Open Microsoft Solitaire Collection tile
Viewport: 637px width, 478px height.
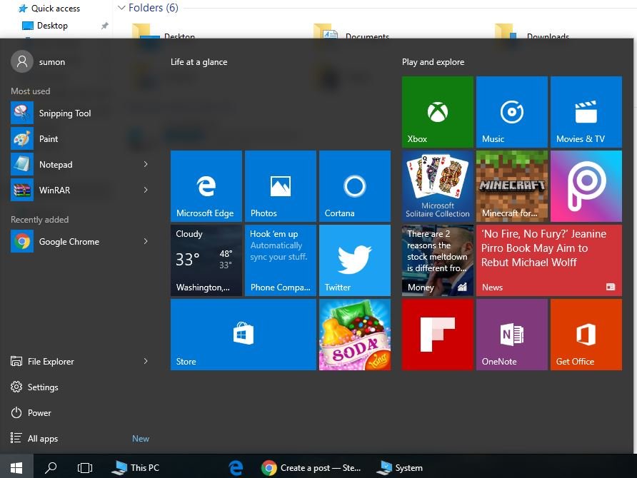click(438, 185)
